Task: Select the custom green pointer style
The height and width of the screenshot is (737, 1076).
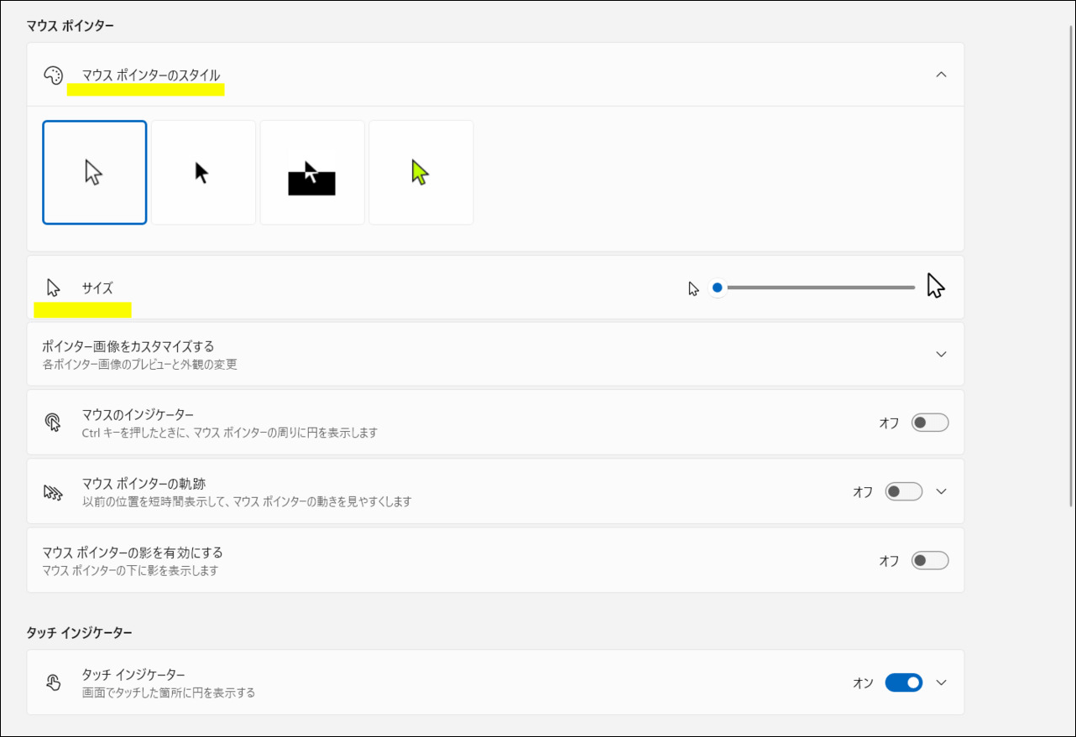Action: pyautogui.click(x=420, y=173)
